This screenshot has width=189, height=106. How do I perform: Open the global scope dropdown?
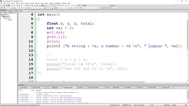(109, 5)
